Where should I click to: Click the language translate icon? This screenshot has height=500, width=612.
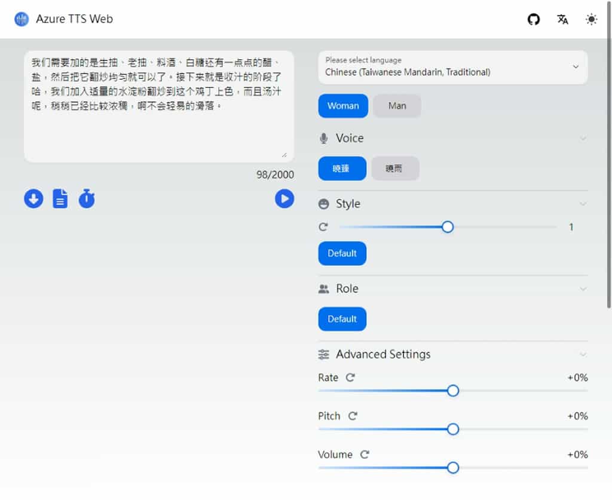click(x=562, y=19)
